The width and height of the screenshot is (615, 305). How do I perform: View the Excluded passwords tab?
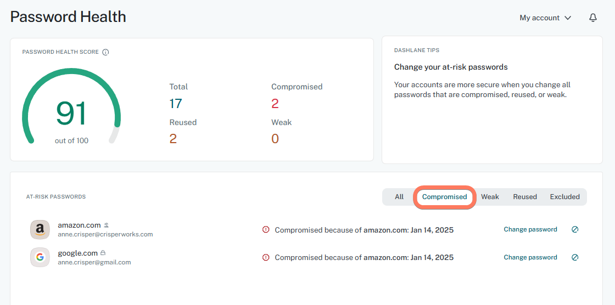(564, 197)
